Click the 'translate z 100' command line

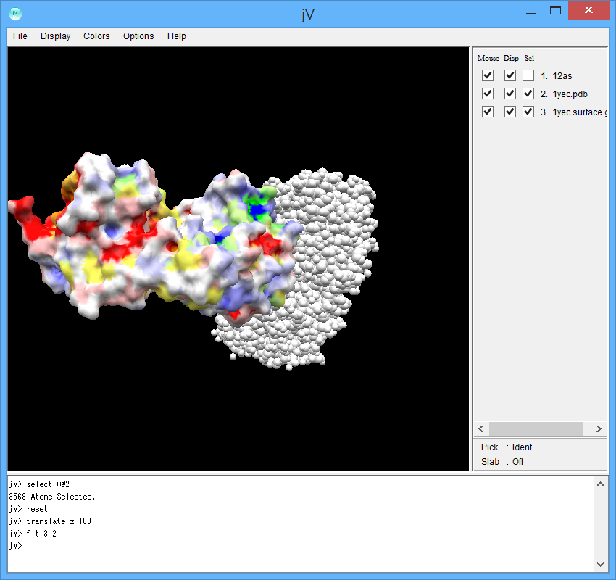[x=50, y=521]
